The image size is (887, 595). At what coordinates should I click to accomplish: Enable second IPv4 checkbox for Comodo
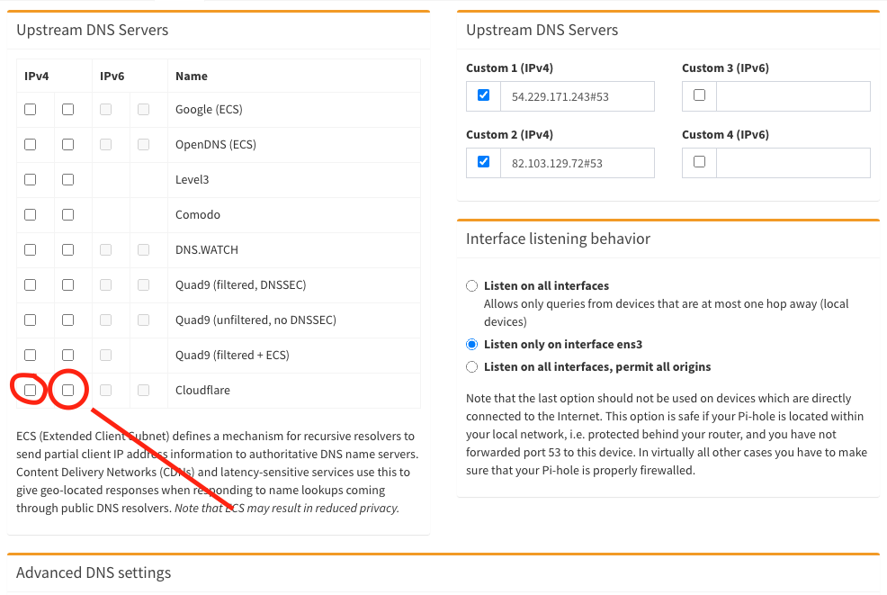pyautogui.click(x=68, y=214)
